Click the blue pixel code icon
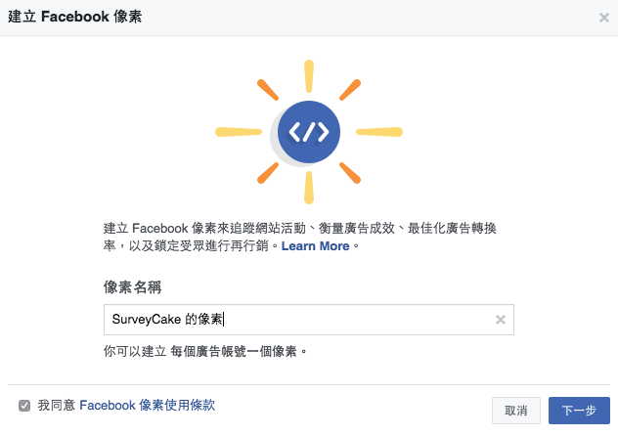 [x=308, y=131]
